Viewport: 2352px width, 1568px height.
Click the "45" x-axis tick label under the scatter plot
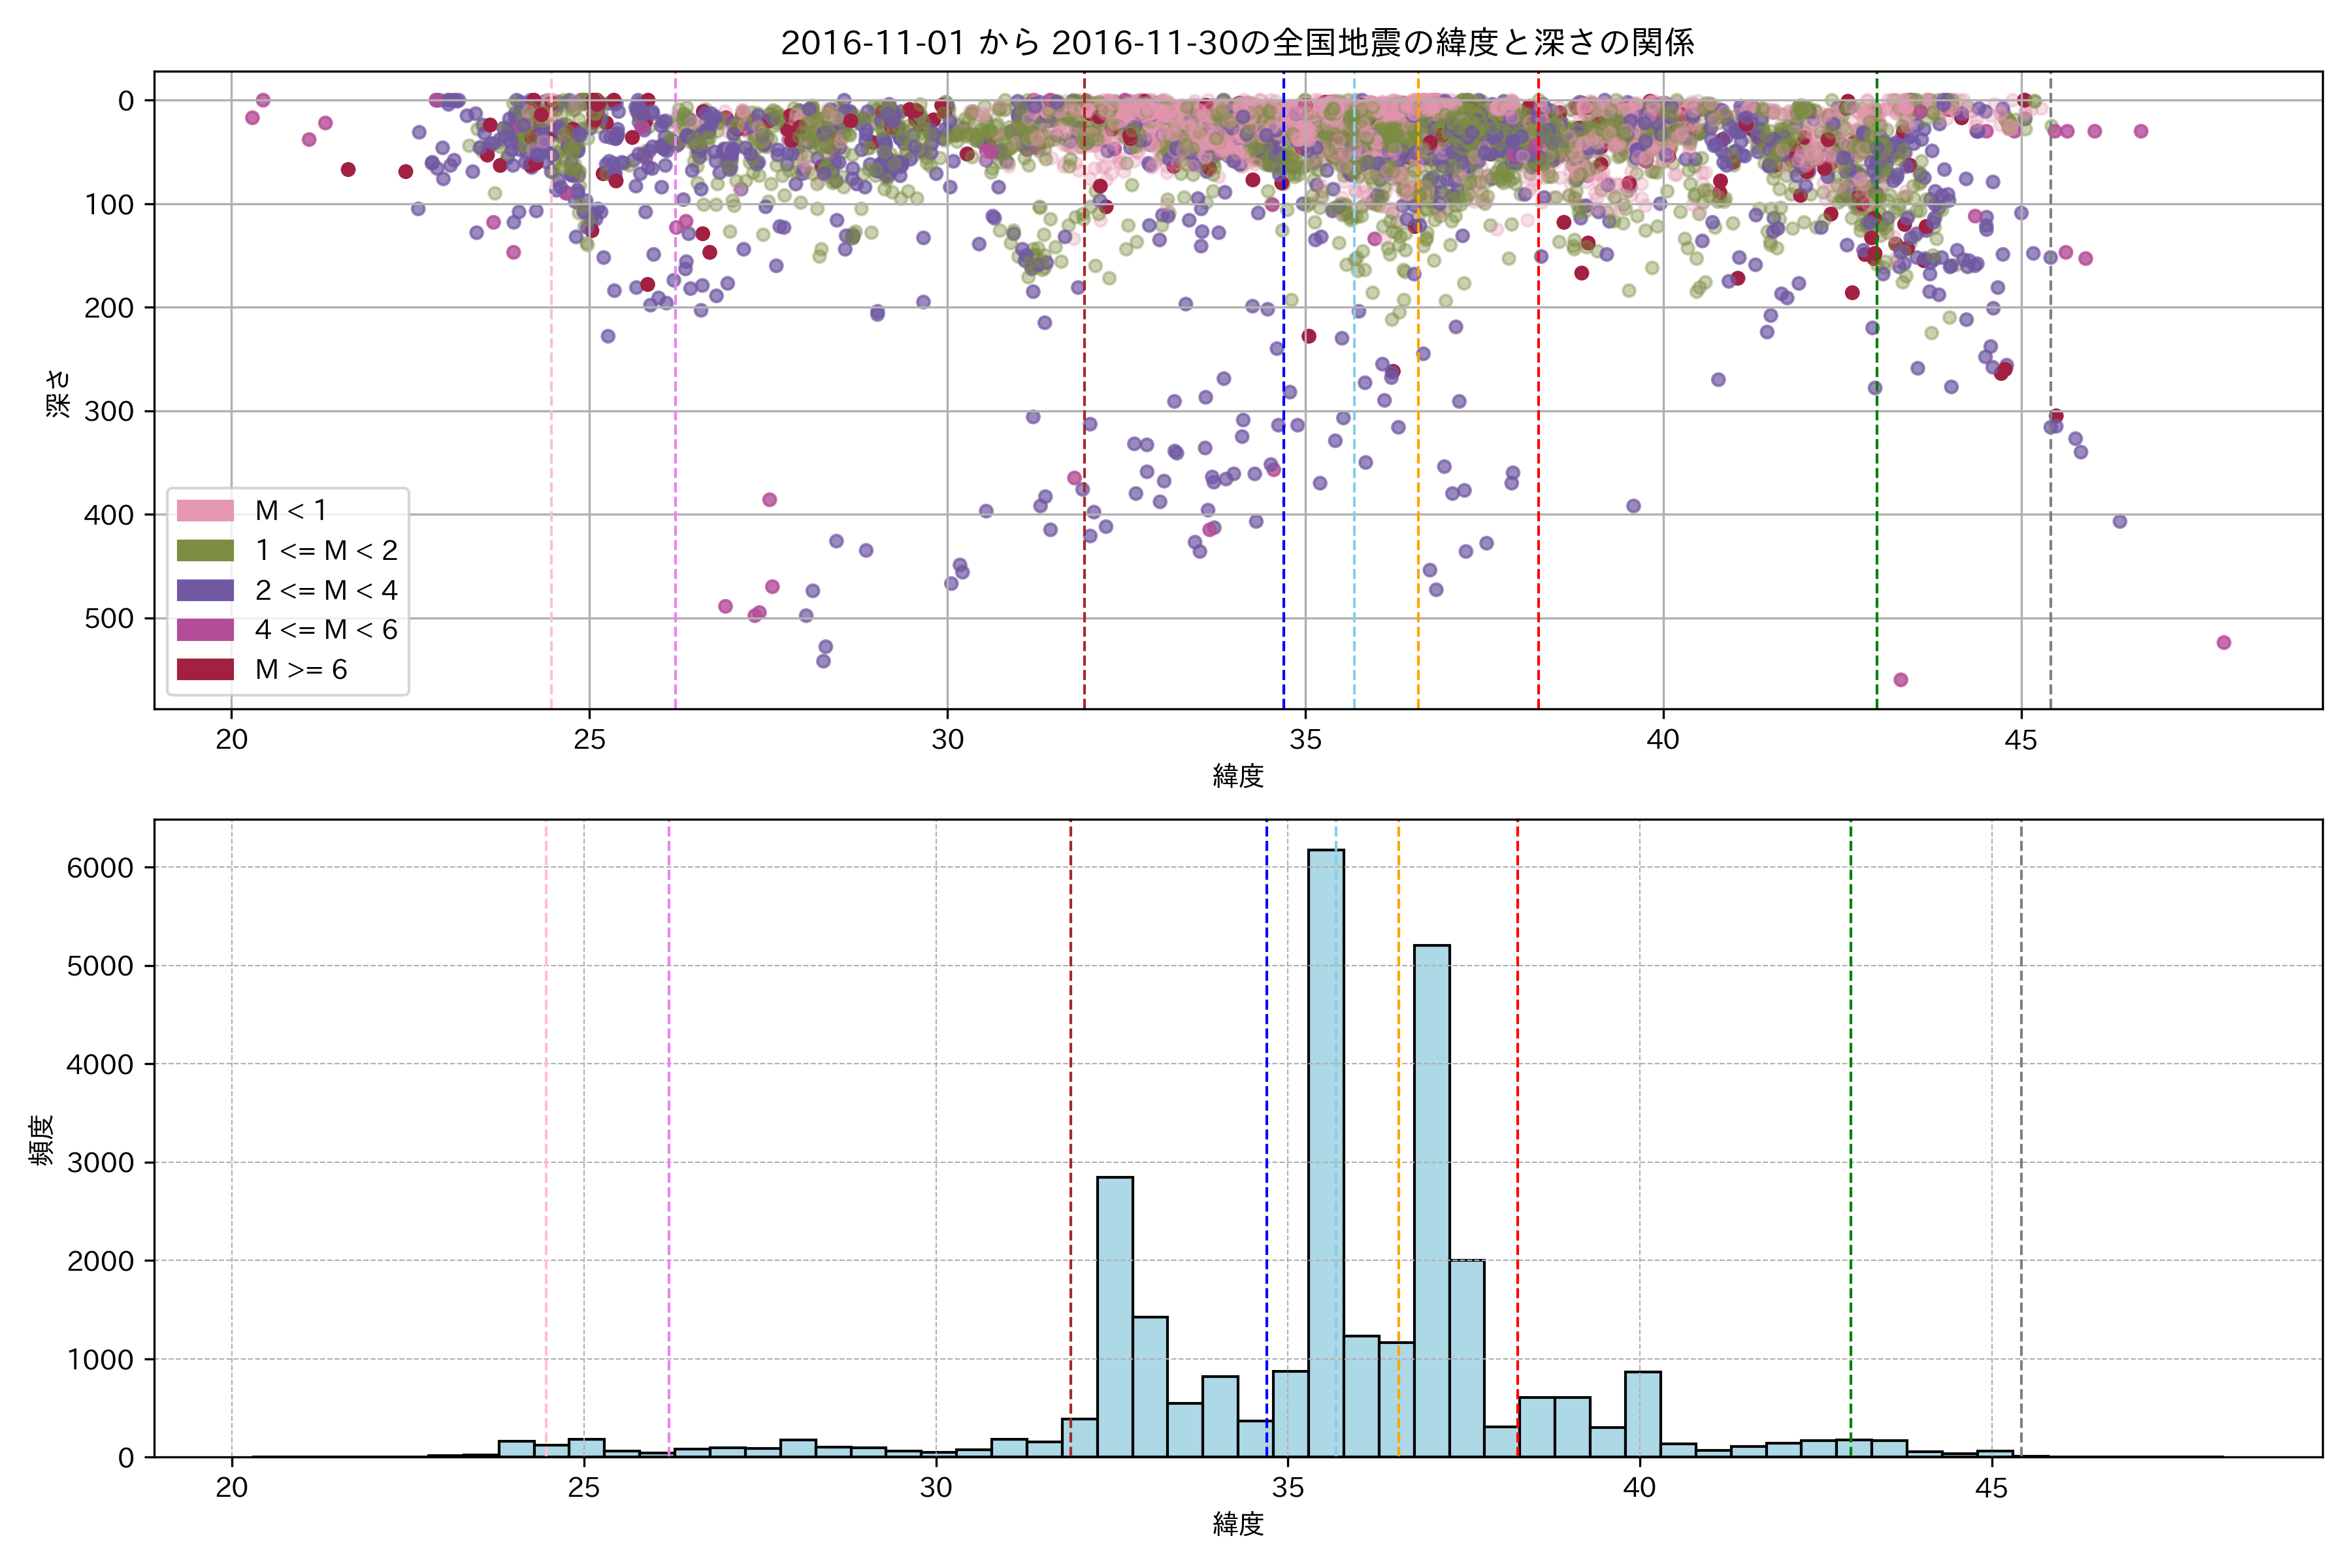(x=2021, y=740)
